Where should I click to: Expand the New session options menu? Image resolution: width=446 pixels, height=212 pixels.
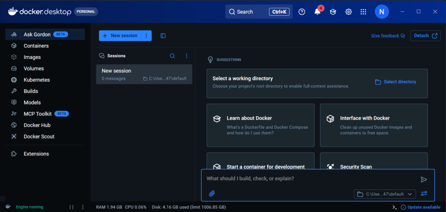[x=146, y=36]
